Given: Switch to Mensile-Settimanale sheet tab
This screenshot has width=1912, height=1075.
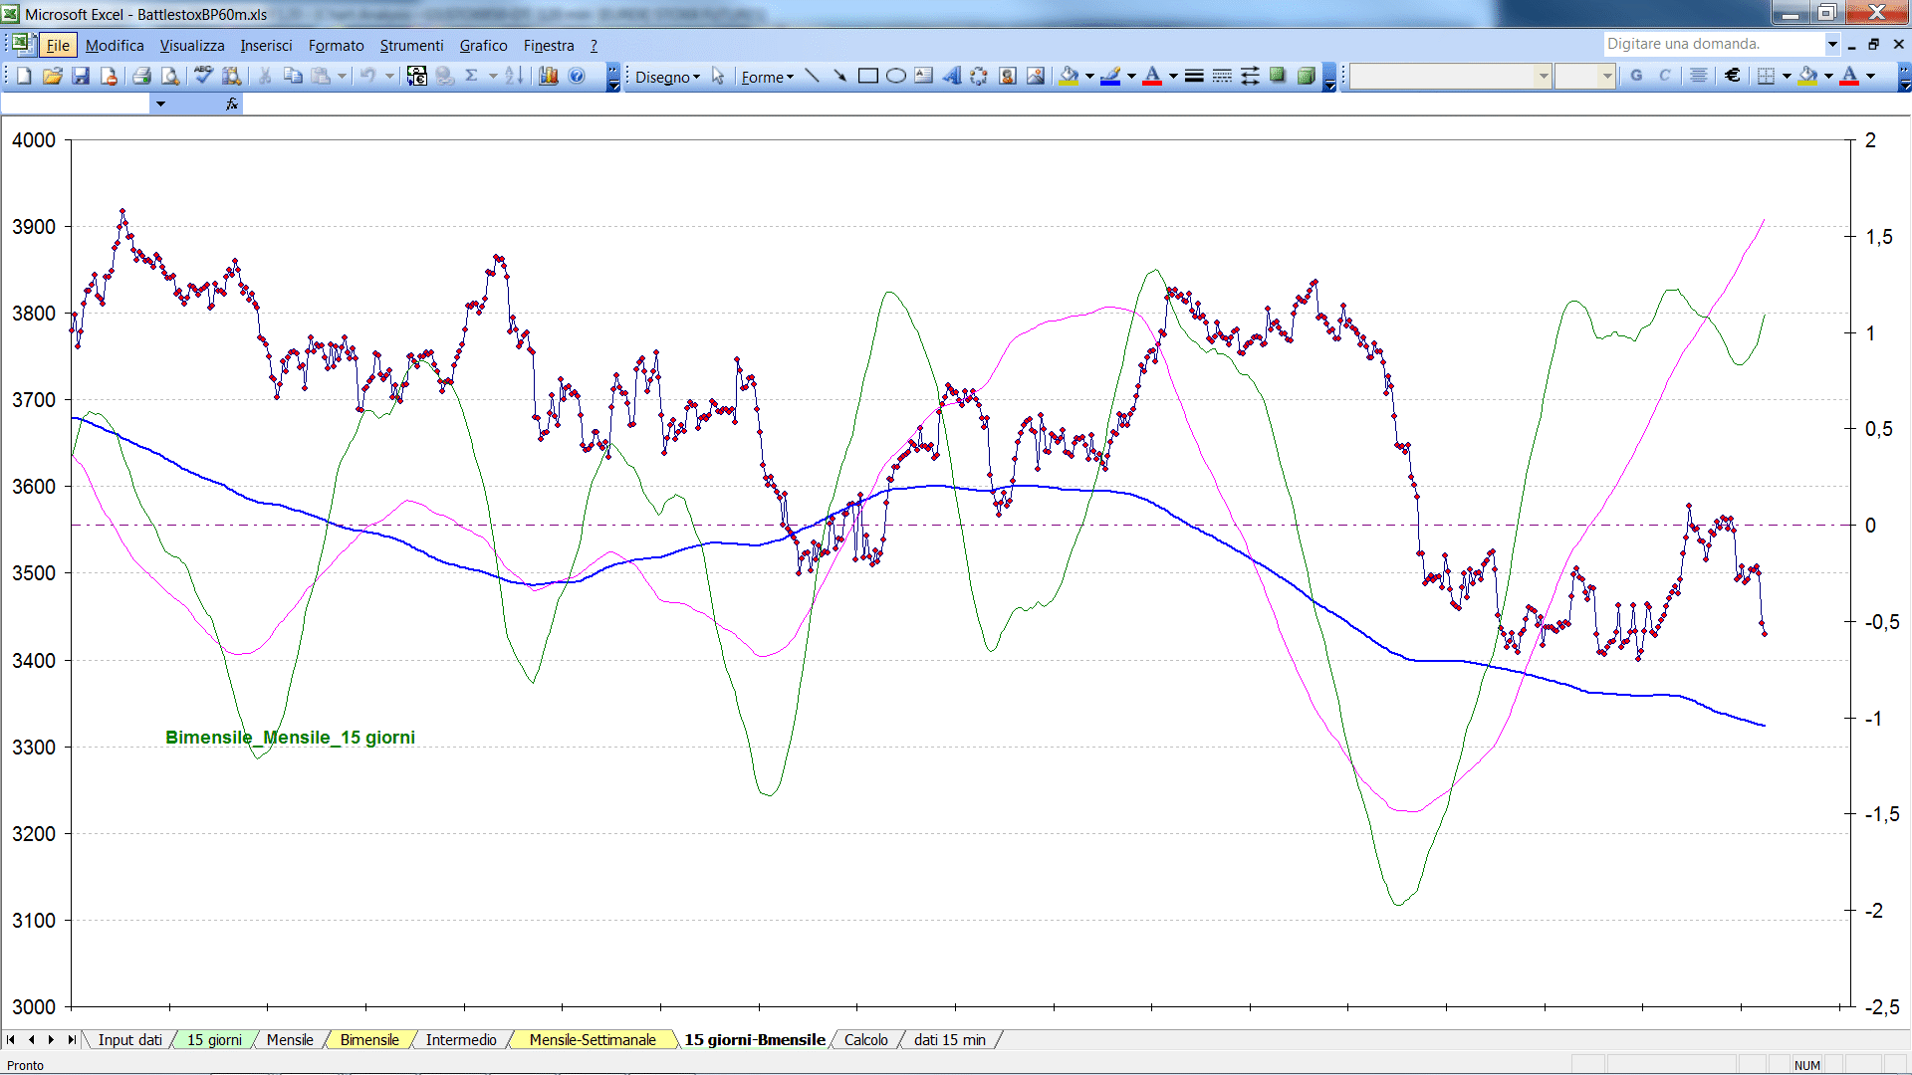Looking at the screenshot, I should [593, 1039].
